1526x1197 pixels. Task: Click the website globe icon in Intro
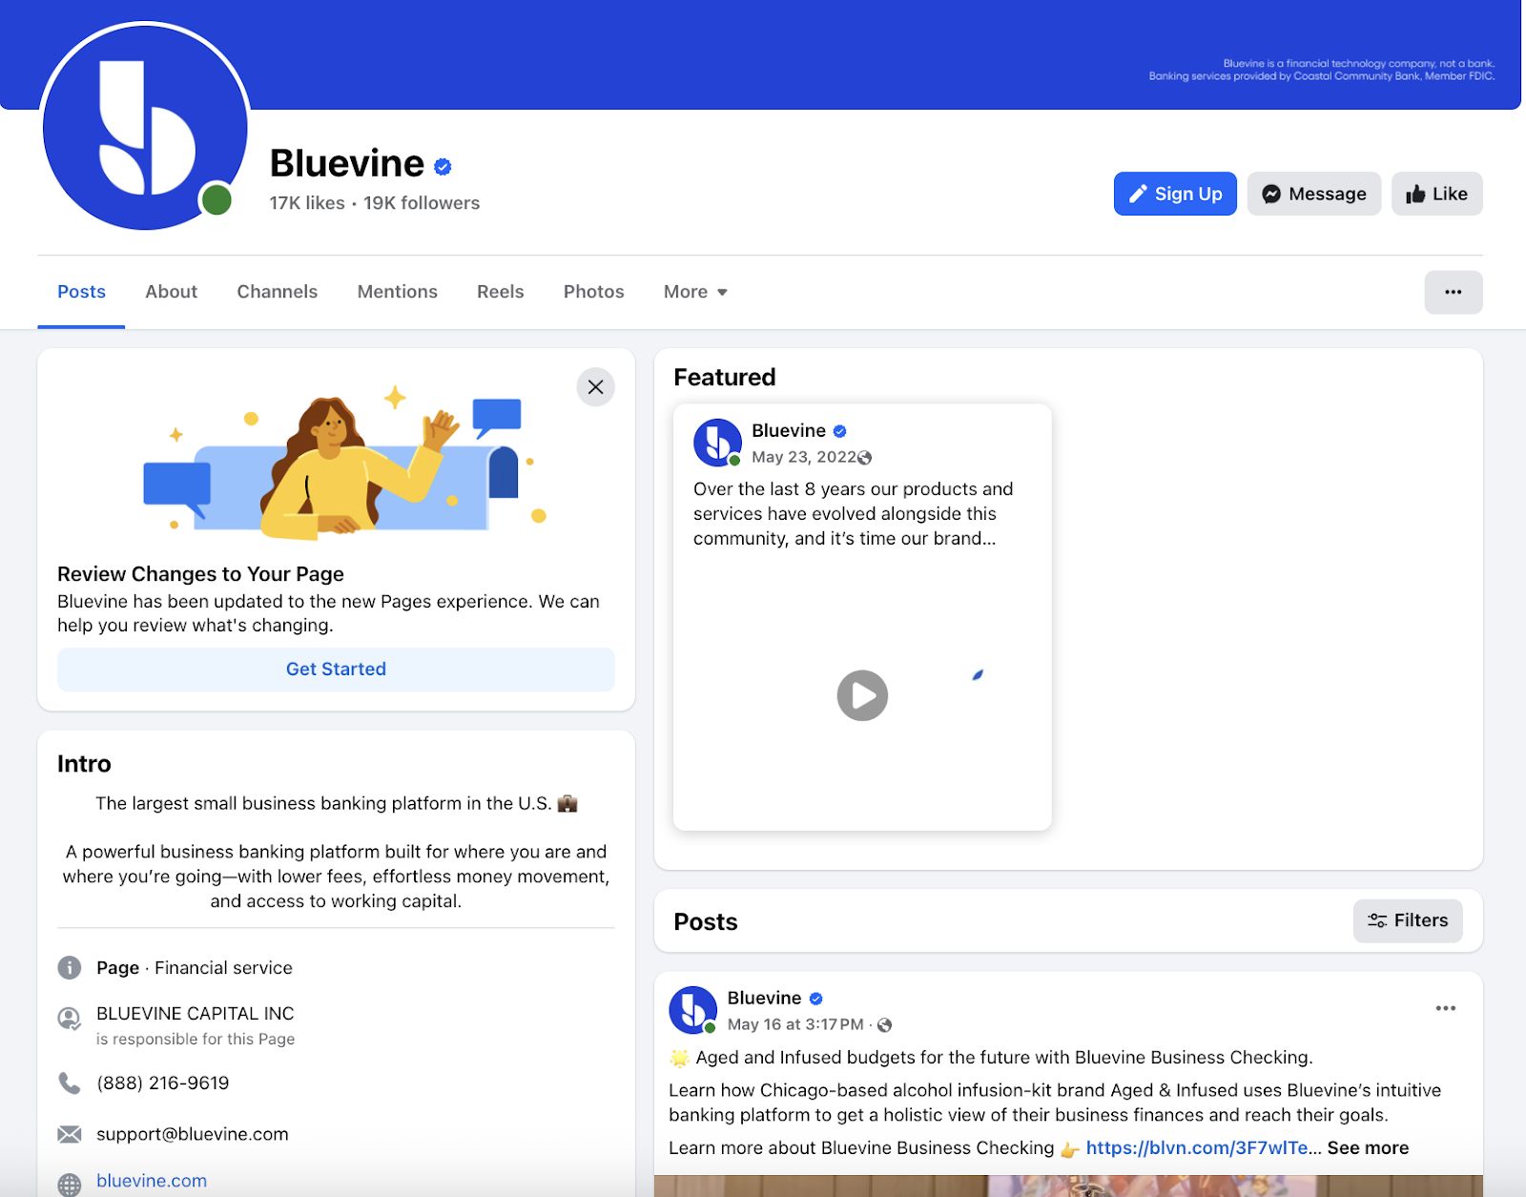[70, 1184]
